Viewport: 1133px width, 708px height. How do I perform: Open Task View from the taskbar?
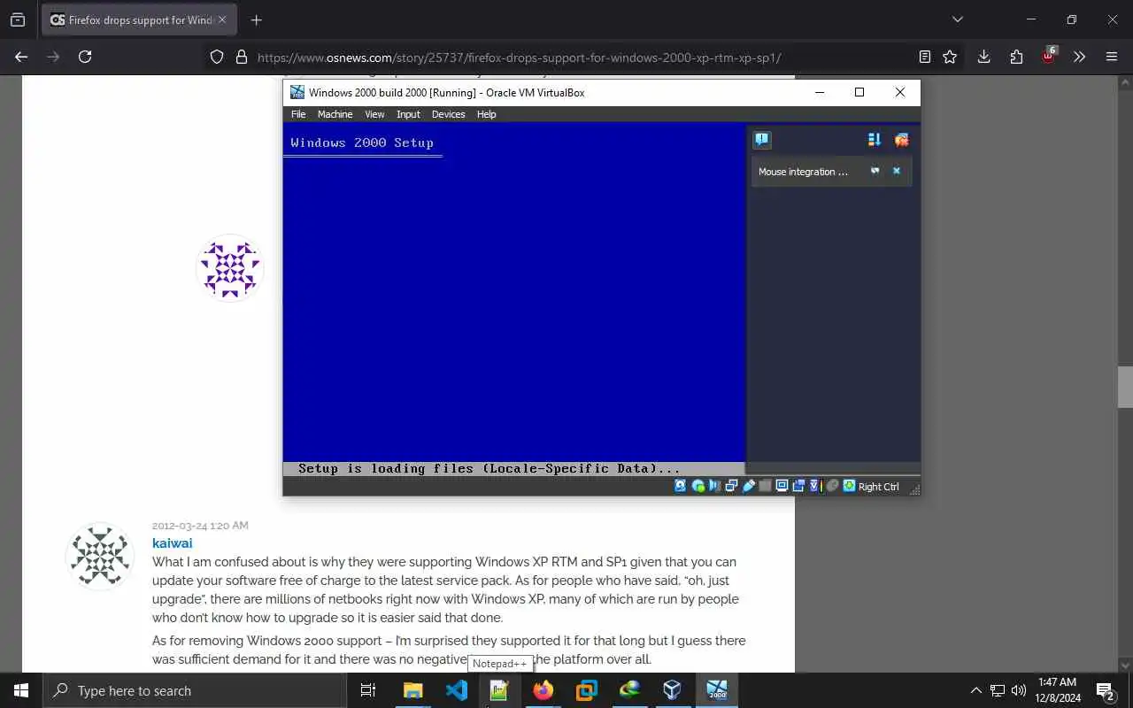(368, 690)
